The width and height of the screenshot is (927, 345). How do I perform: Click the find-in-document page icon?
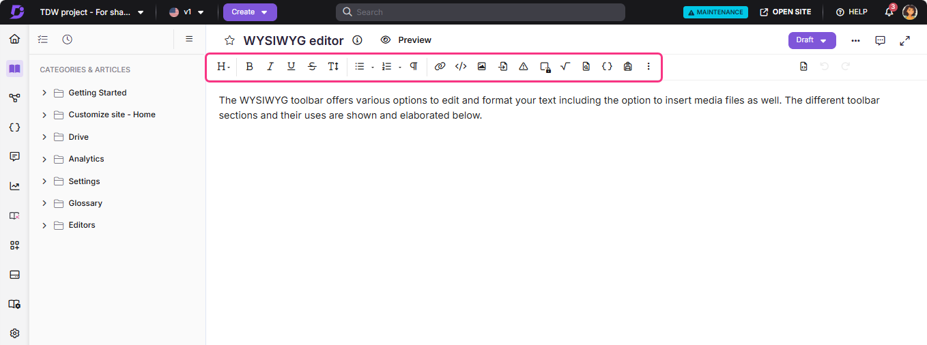(586, 66)
